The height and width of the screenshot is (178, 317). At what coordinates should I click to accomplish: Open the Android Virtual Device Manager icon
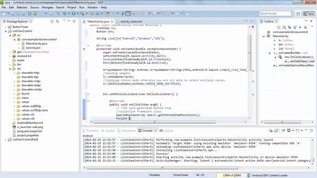coord(35,13)
